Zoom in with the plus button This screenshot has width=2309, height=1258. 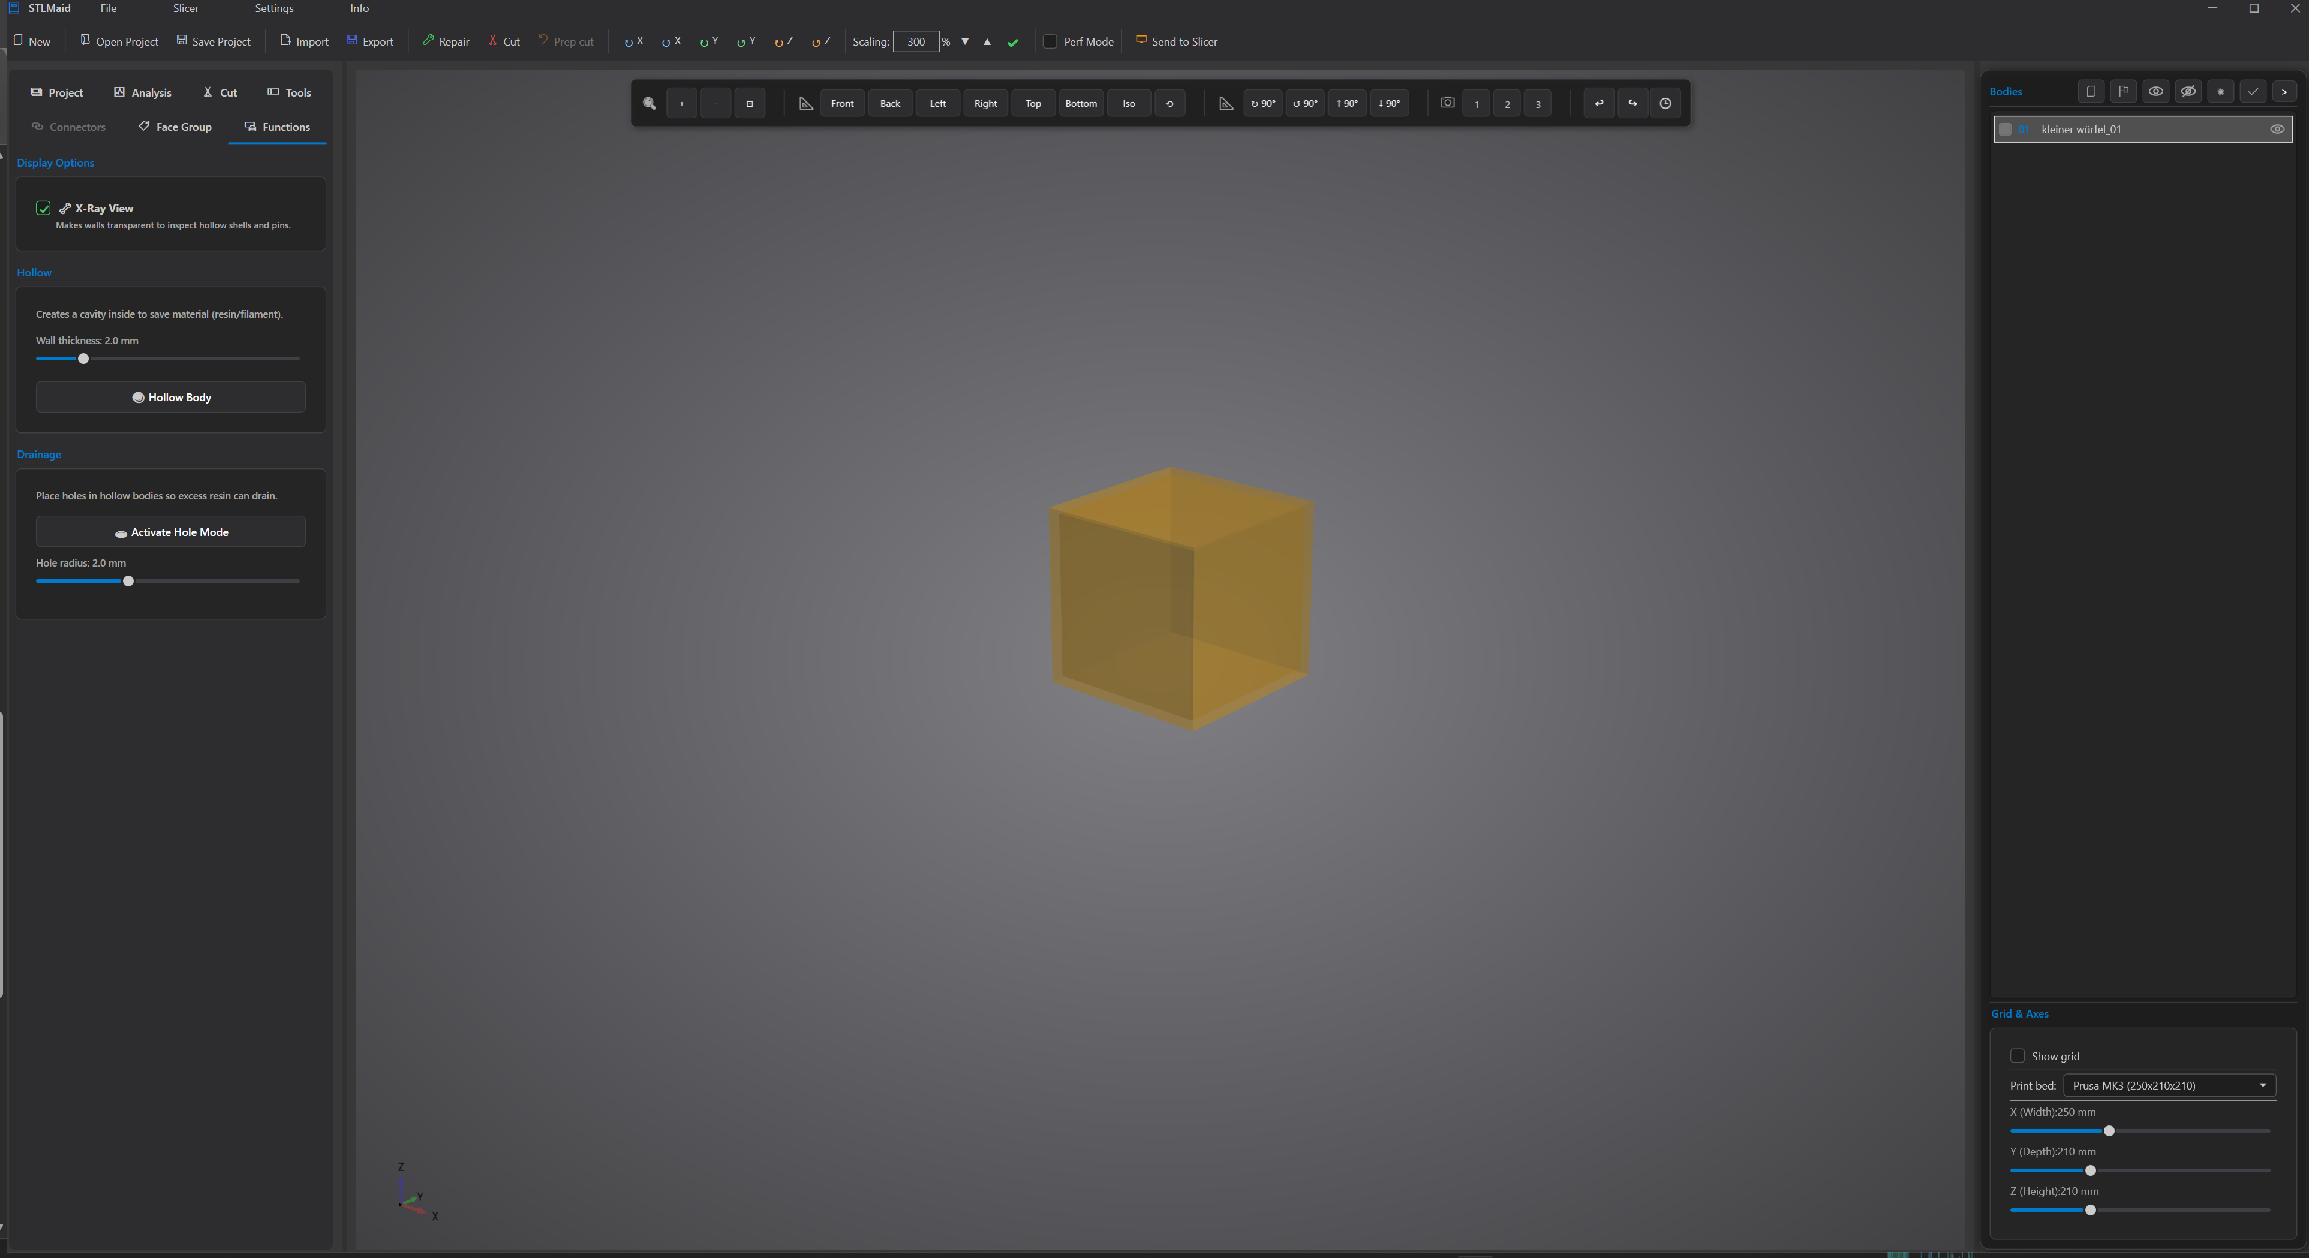[x=682, y=104]
